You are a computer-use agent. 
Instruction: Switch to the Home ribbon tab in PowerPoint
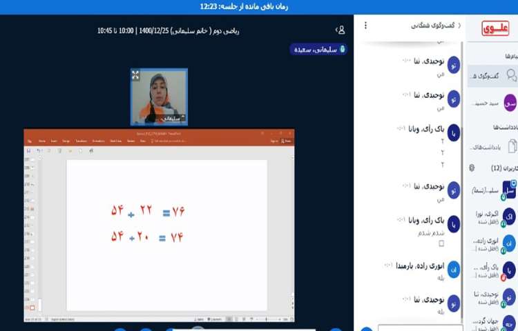tap(42, 141)
